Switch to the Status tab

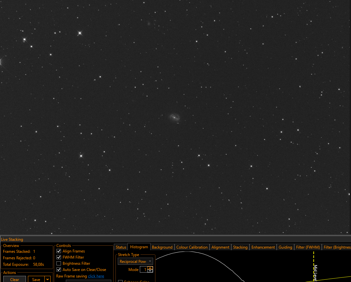point(121,247)
